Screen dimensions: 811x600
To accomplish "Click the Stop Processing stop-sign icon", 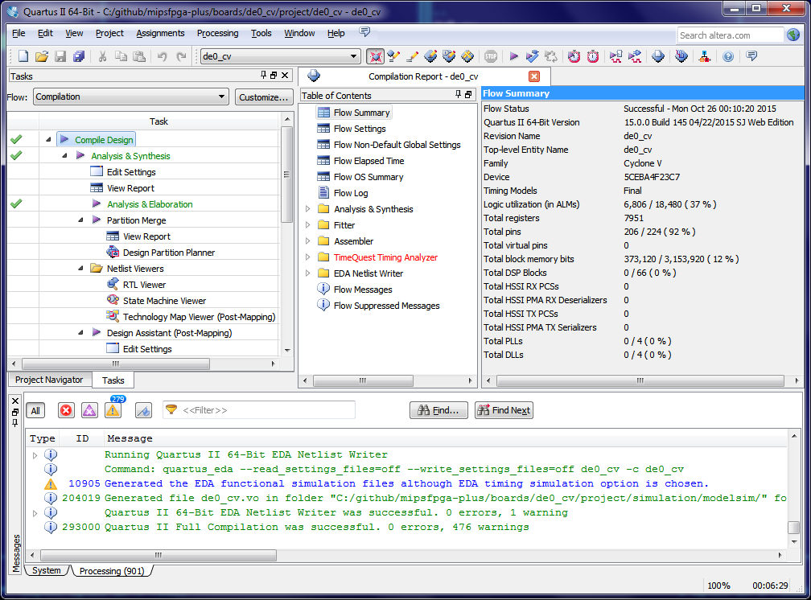I will pos(491,56).
